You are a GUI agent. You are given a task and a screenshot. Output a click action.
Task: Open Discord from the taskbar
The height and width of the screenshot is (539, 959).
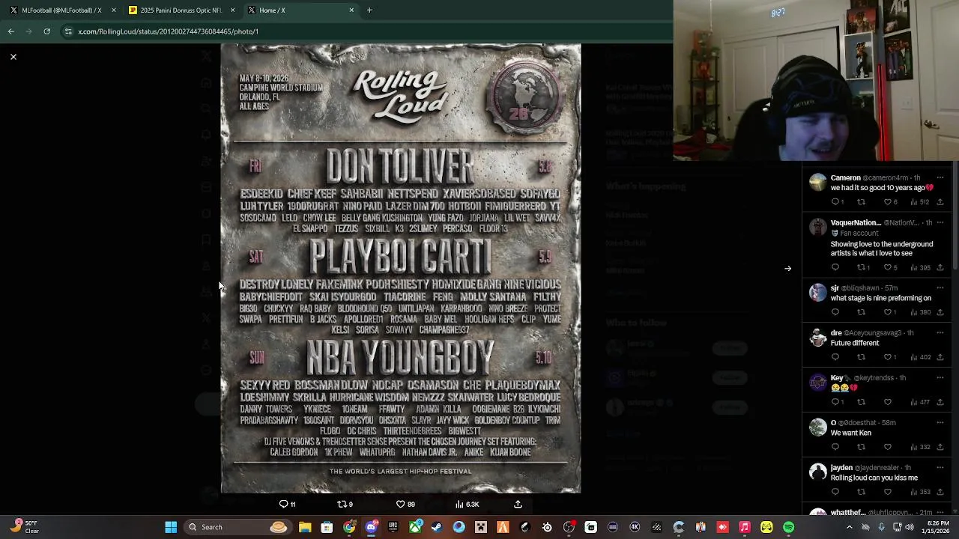pos(371,527)
